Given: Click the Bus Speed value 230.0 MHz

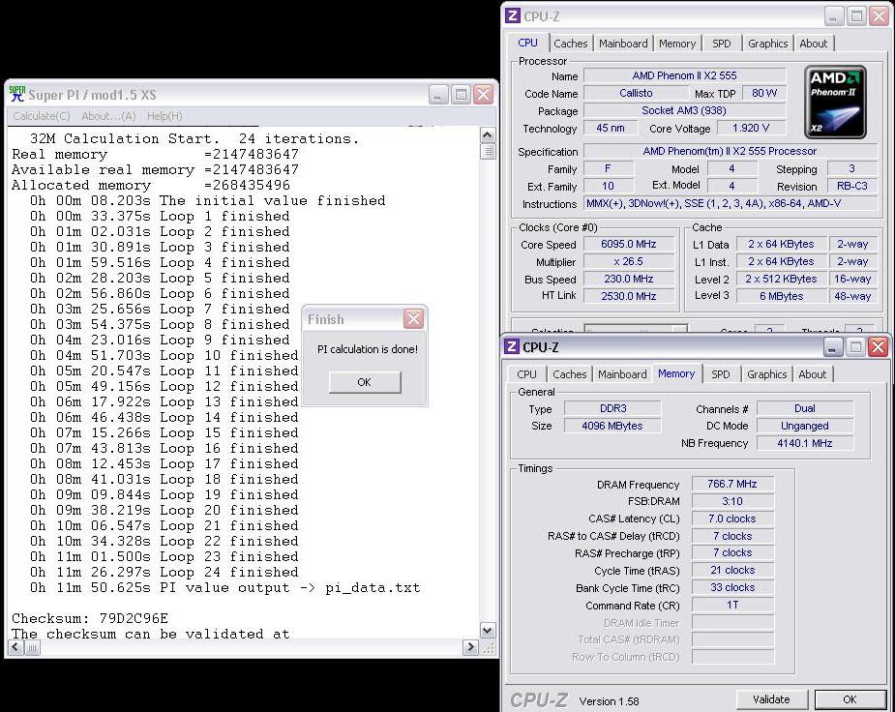Looking at the screenshot, I should [x=629, y=279].
